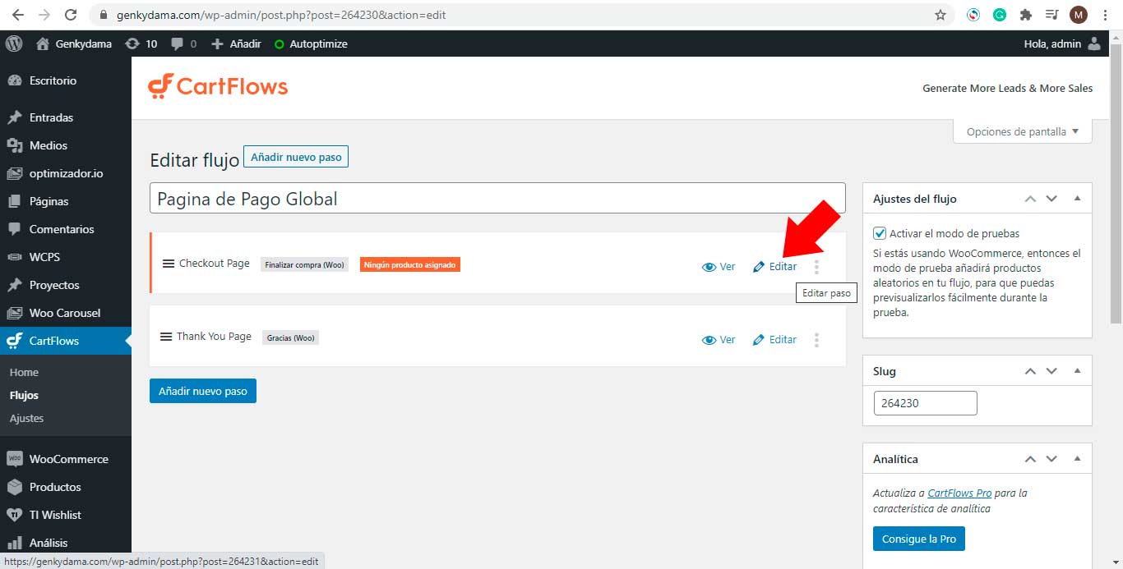Move the Slug panel down

pos(1051,371)
